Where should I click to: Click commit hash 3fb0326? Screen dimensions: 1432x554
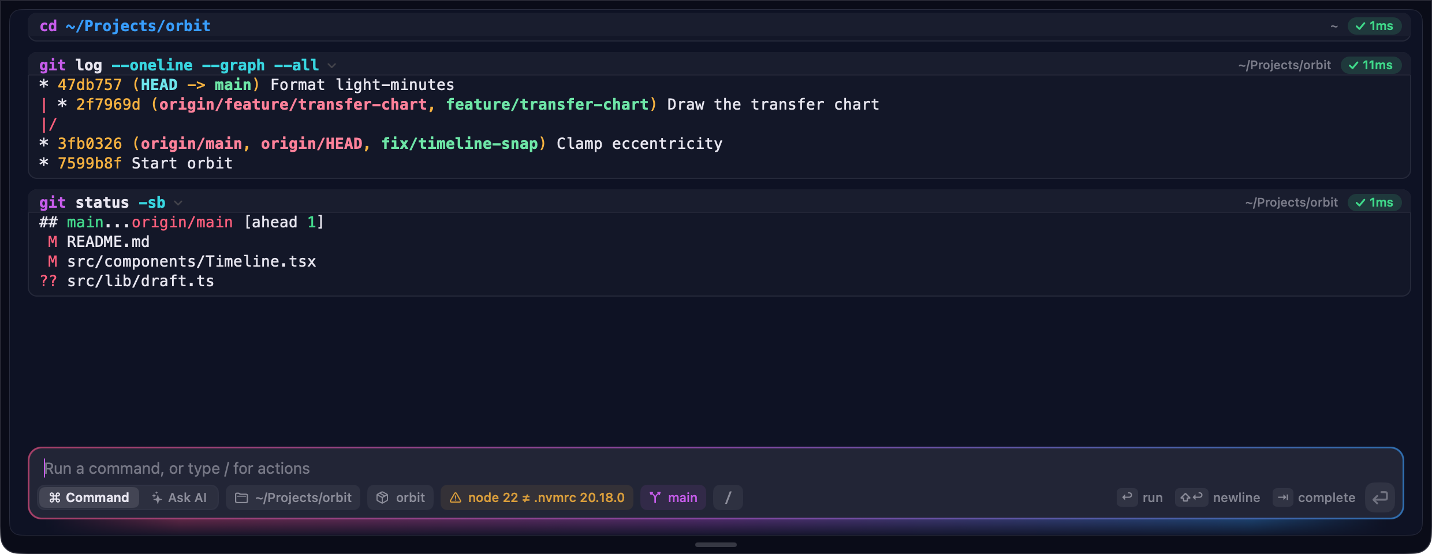(x=90, y=144)
